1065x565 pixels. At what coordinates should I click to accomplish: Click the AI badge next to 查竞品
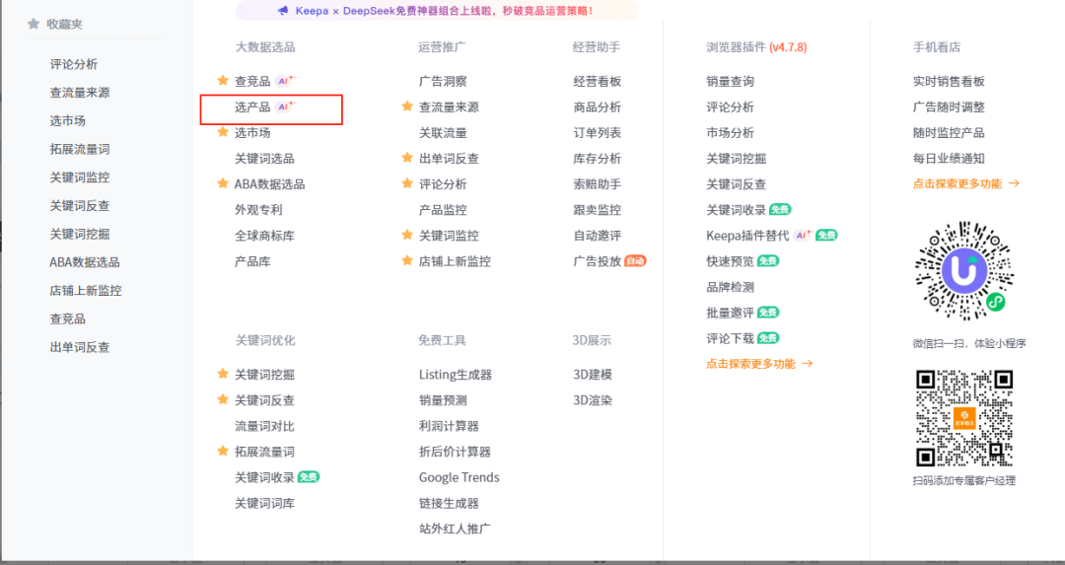coord(286,81)
